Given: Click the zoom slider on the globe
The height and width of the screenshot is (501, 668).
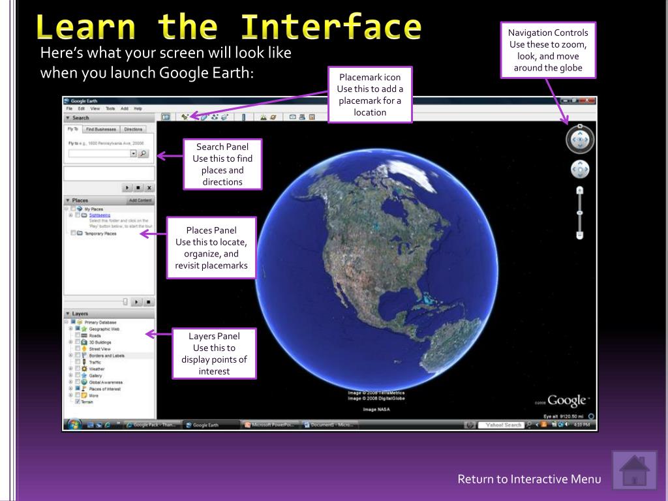Looking at the screenshot, I should click(x=580, y=213).
